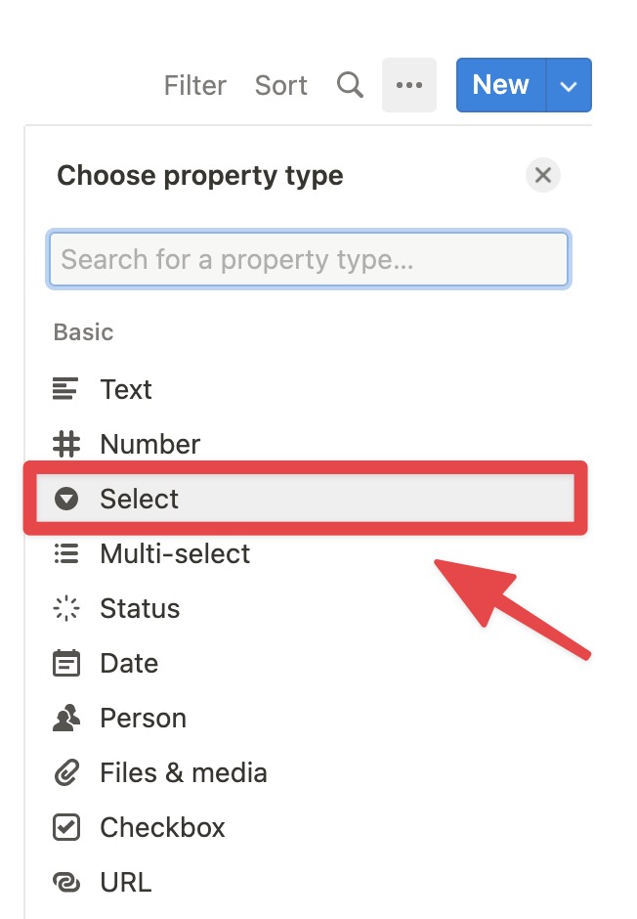The image size is (637, 919).
Task: Click the magnifying glass search icon
Action: pyautogui.click(x=350, y=85)
